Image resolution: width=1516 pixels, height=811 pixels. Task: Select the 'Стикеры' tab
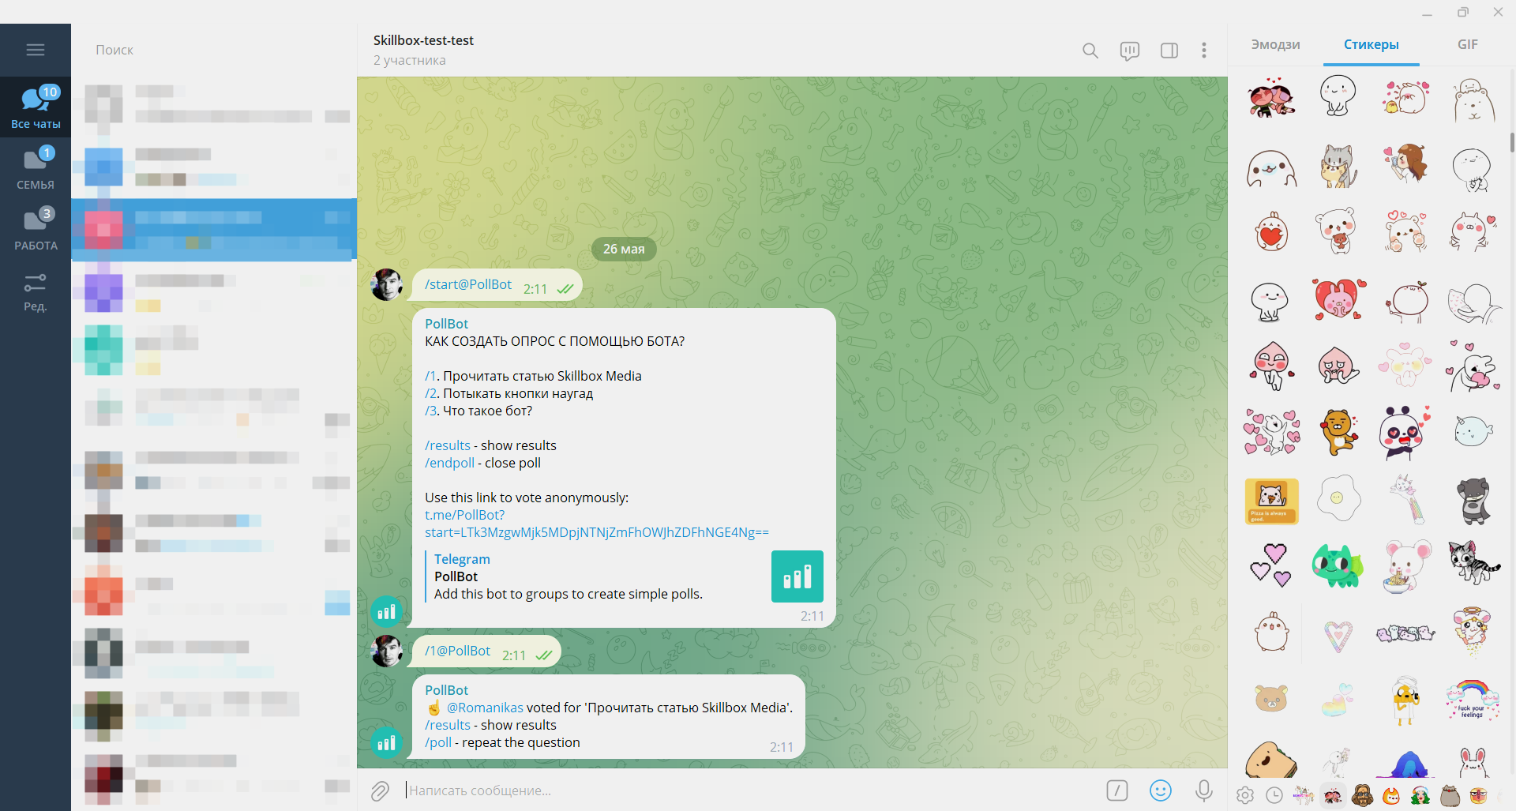tap(1372, 45)
